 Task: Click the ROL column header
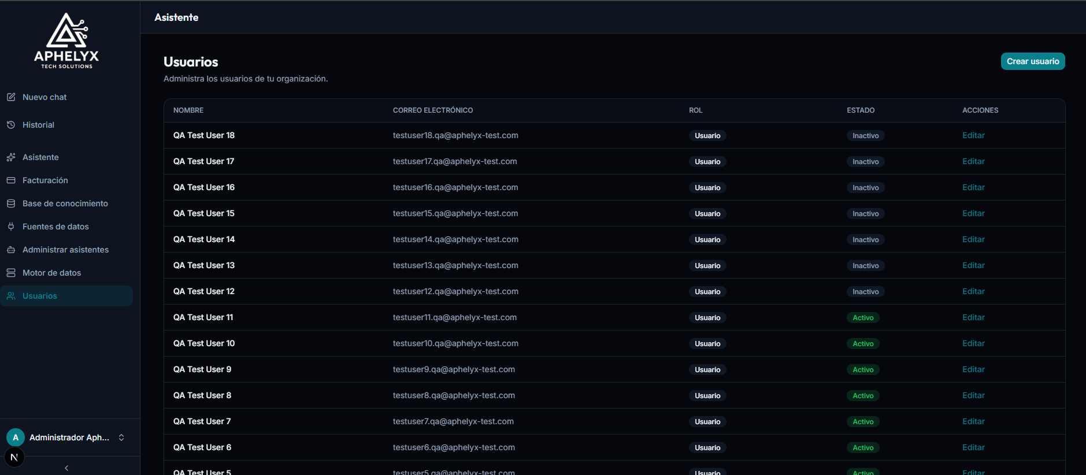click(x=695, y=110)
